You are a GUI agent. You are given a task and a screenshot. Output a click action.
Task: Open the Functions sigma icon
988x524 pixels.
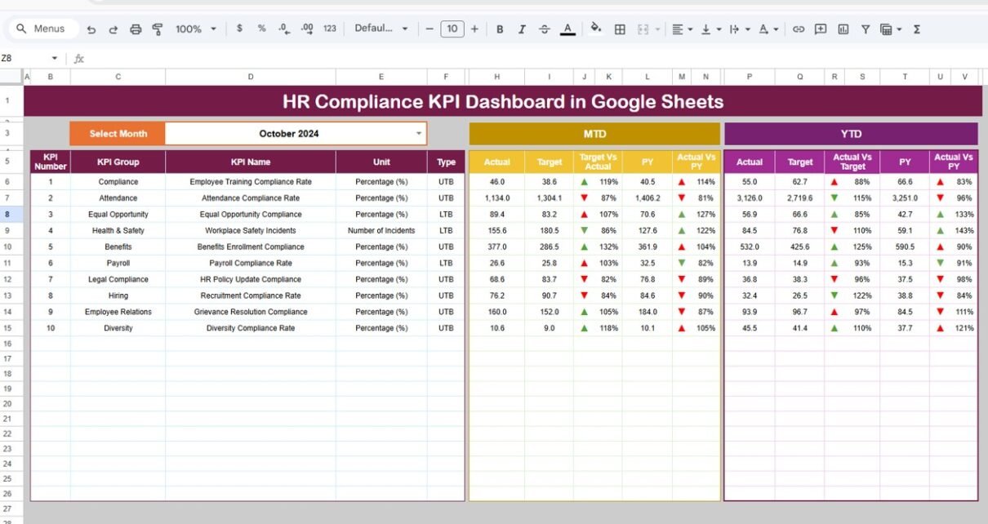tap(917, 29)
